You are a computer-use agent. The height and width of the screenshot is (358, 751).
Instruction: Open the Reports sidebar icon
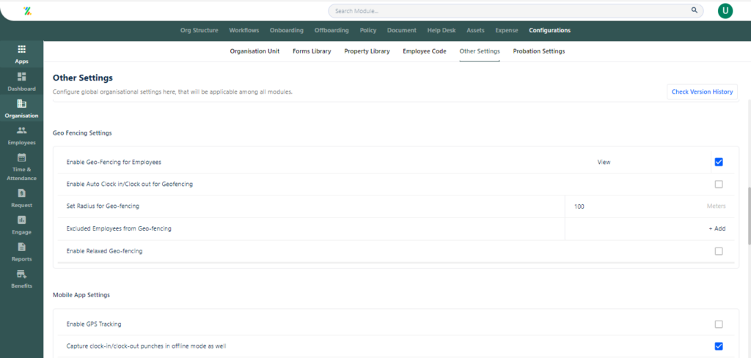click(x=21, y=247)
